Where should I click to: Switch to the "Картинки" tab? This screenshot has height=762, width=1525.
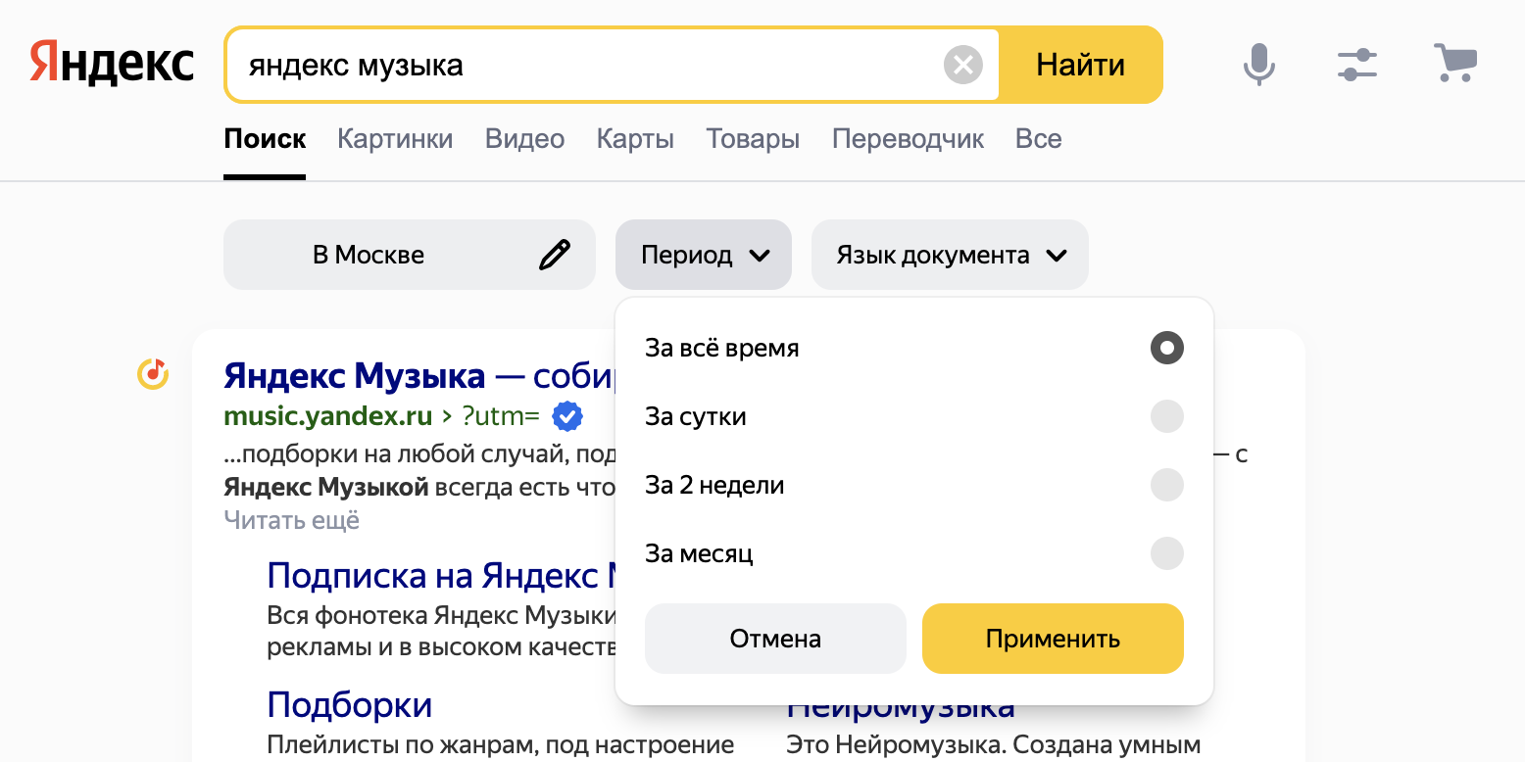point(395,139)
